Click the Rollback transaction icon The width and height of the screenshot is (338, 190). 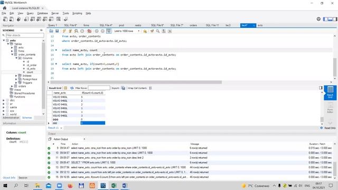pos(102,31)
